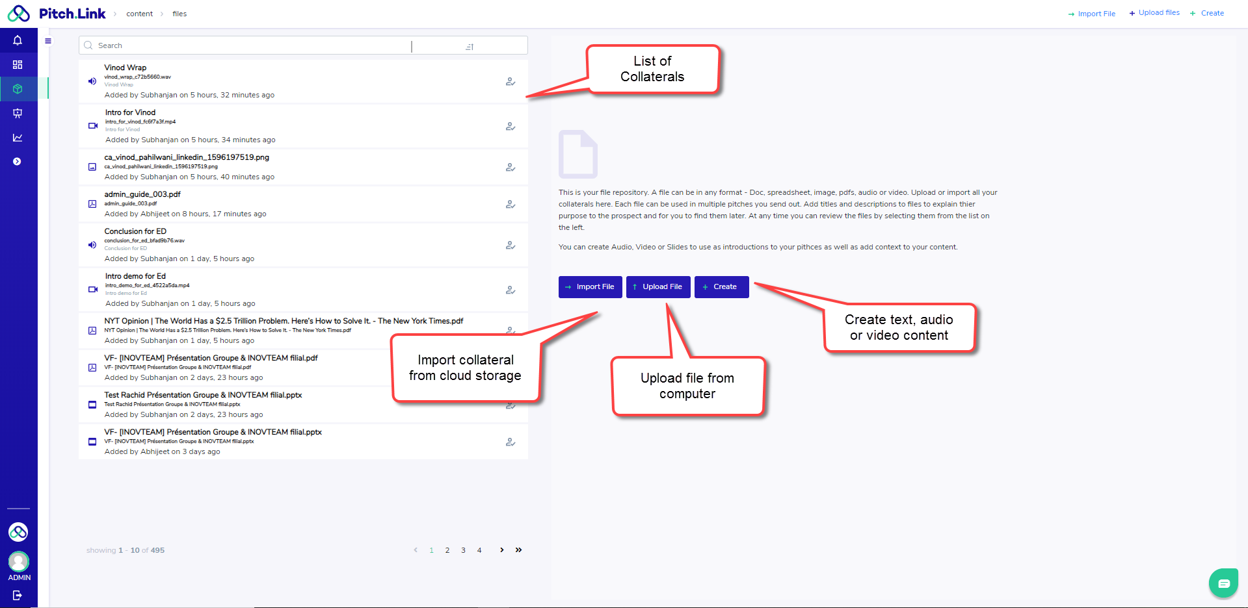Open the analytics line chart icon

coord(18,137)
